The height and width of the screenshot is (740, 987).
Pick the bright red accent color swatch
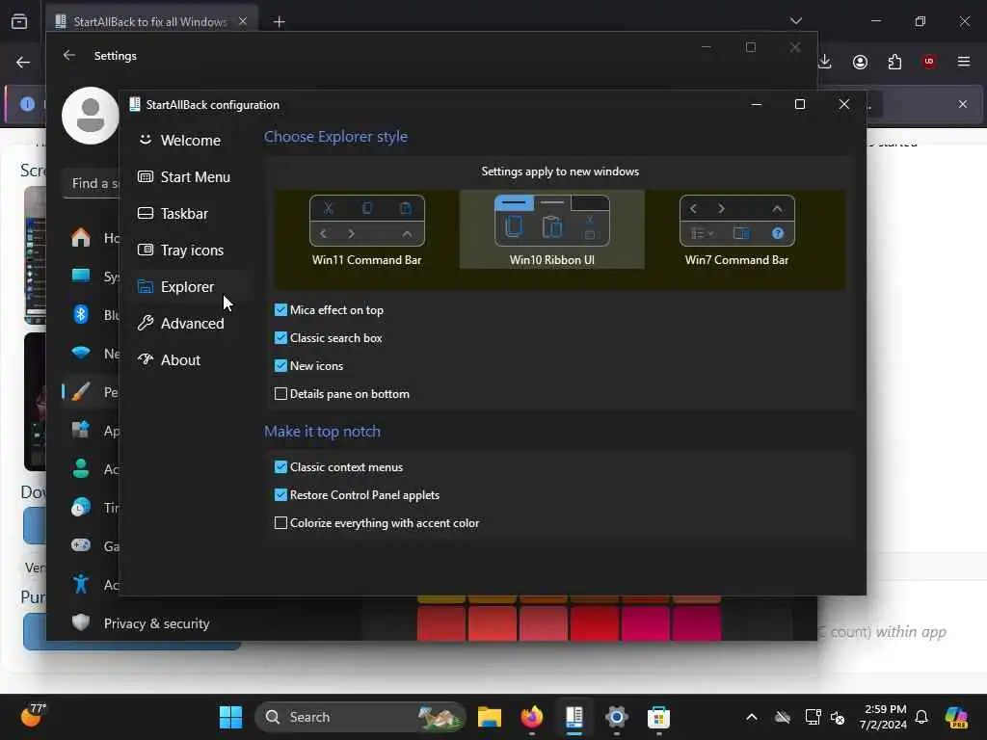pos(594,623)
